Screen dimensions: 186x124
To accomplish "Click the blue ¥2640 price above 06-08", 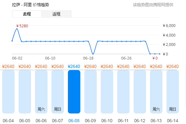I will [x=74, y=66].
